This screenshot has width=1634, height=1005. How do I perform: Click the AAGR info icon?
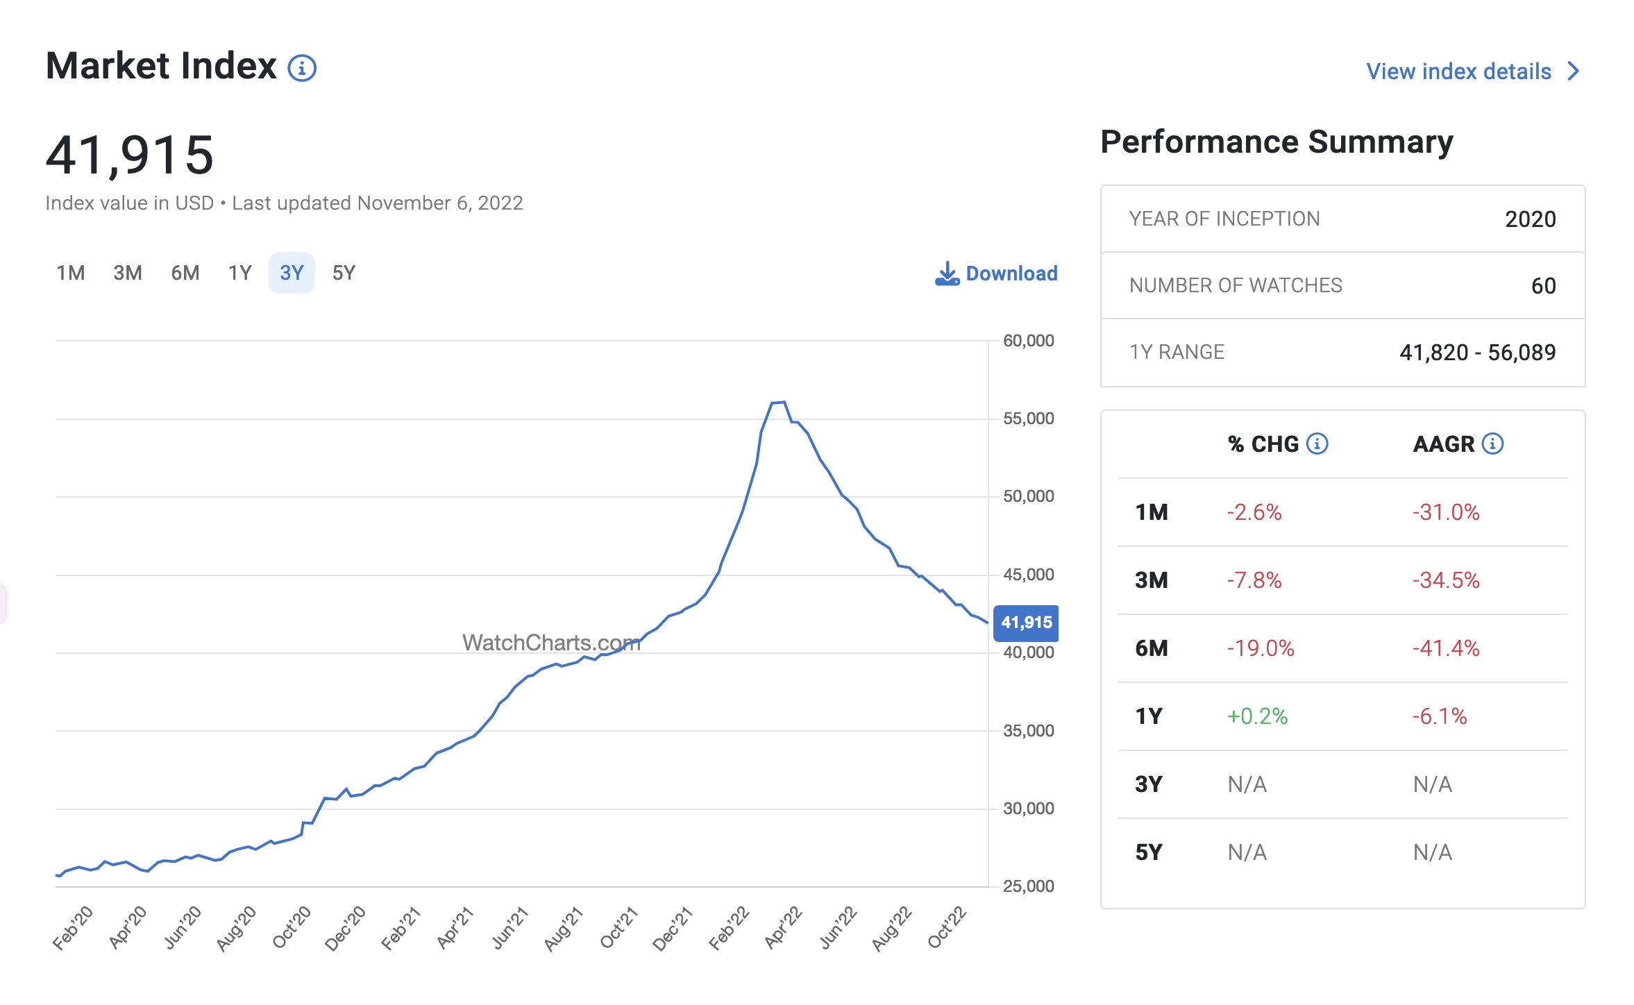pyautogui.click(x=1492, y=444)
